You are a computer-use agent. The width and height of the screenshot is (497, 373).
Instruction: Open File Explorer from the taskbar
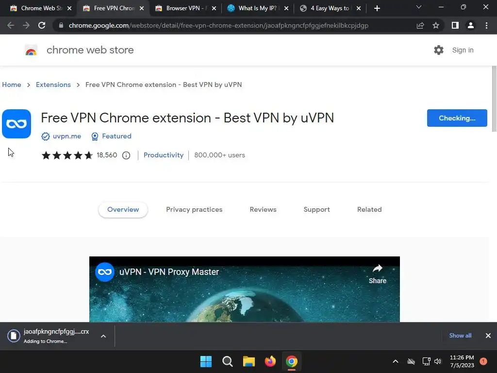249,361
